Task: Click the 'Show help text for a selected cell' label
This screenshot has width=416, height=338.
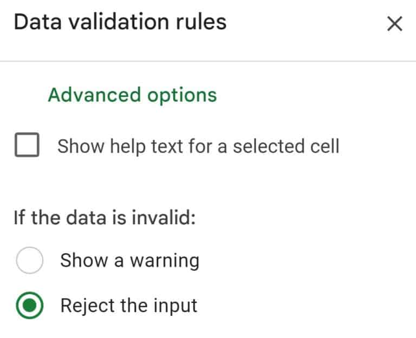Action: coord(198,146)
